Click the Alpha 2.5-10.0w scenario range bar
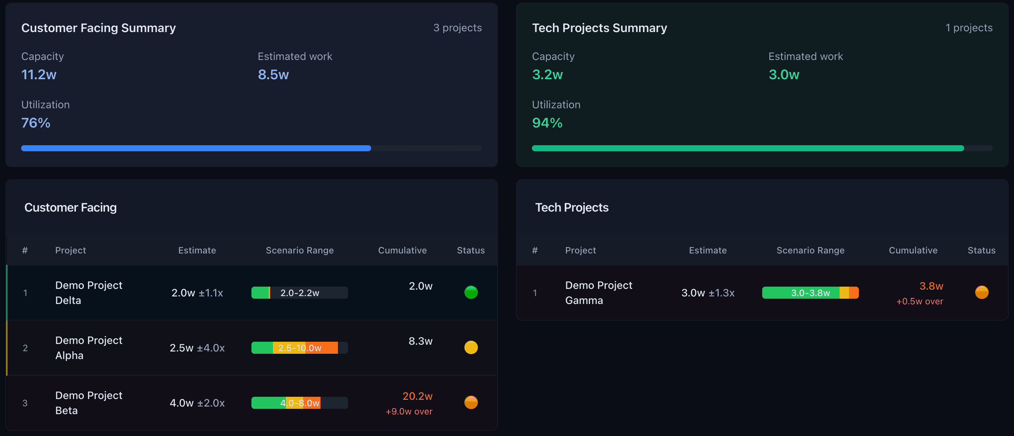1014x436 pixels. (299, 348)
